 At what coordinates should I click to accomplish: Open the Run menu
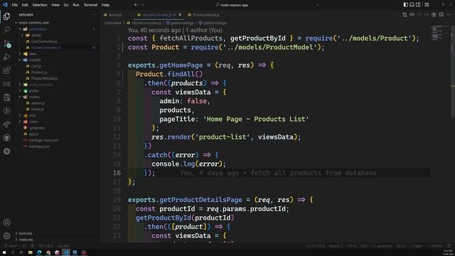pyautogui.click(x=76, y=5)
